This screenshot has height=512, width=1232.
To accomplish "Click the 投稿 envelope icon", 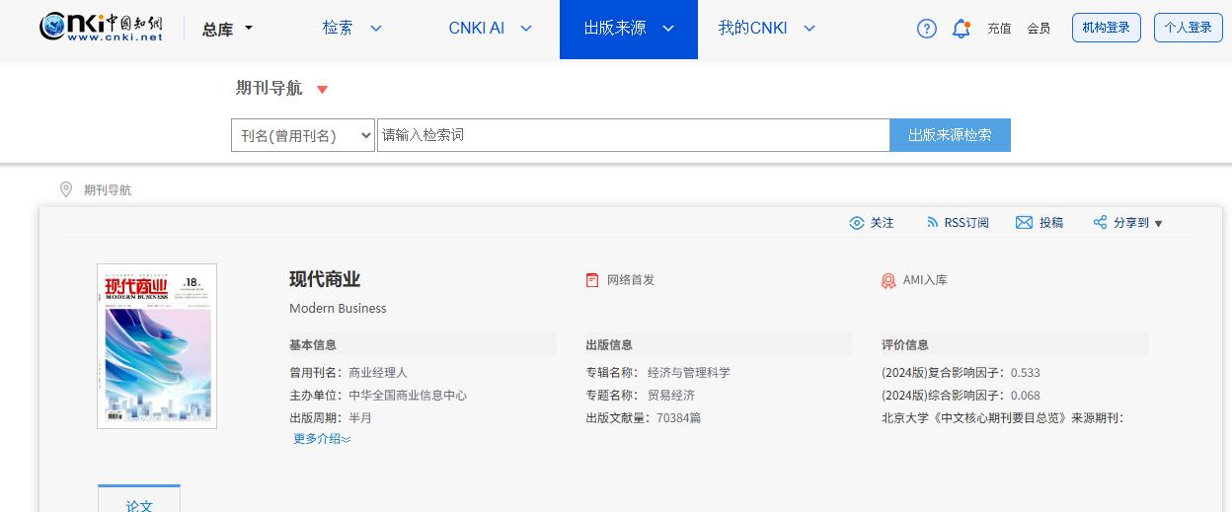I will [1024, 223].
